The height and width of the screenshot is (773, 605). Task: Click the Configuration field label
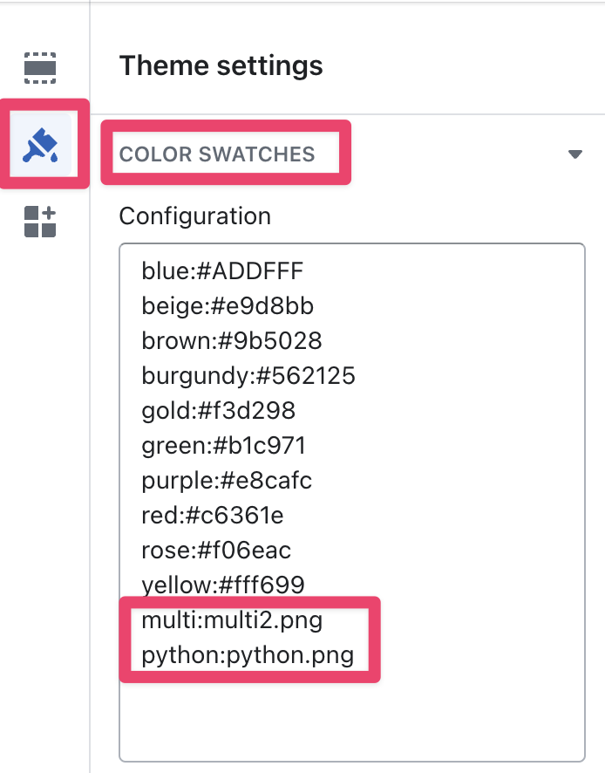194,215
